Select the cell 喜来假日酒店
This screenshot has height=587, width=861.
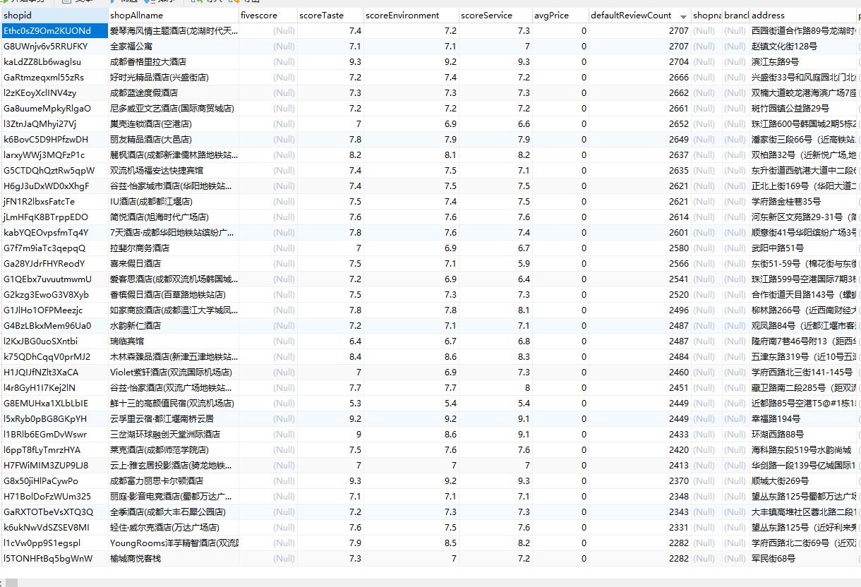coord(173,264)
